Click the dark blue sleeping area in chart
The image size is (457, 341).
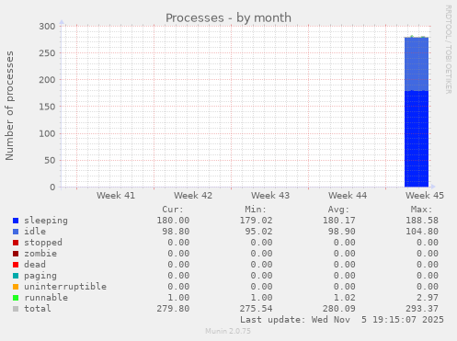pos(417,139)
